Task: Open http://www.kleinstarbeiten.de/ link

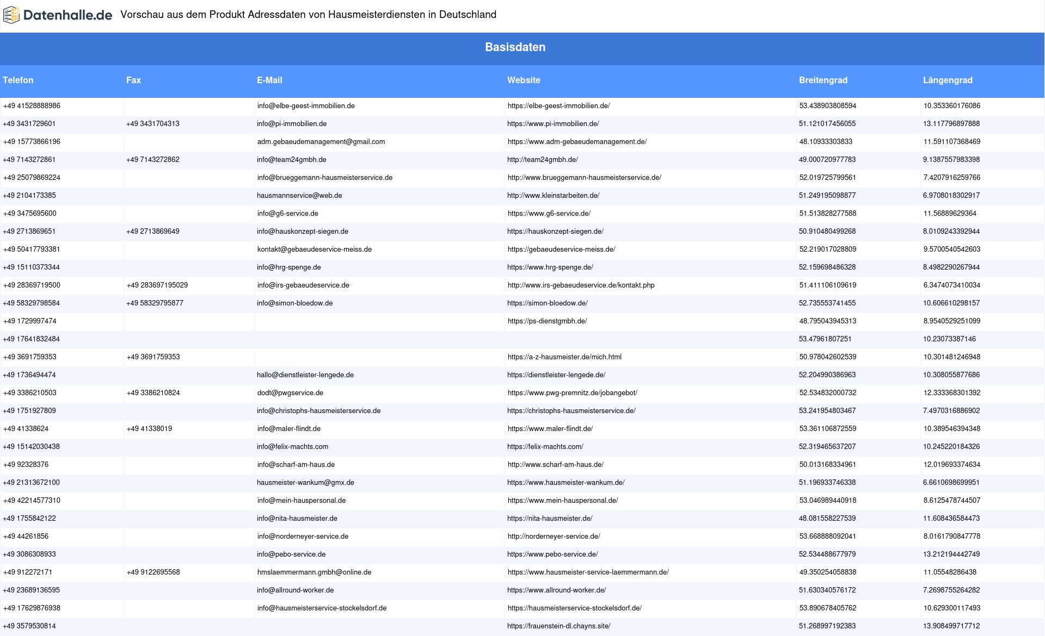Action: (x=553, y=196)
